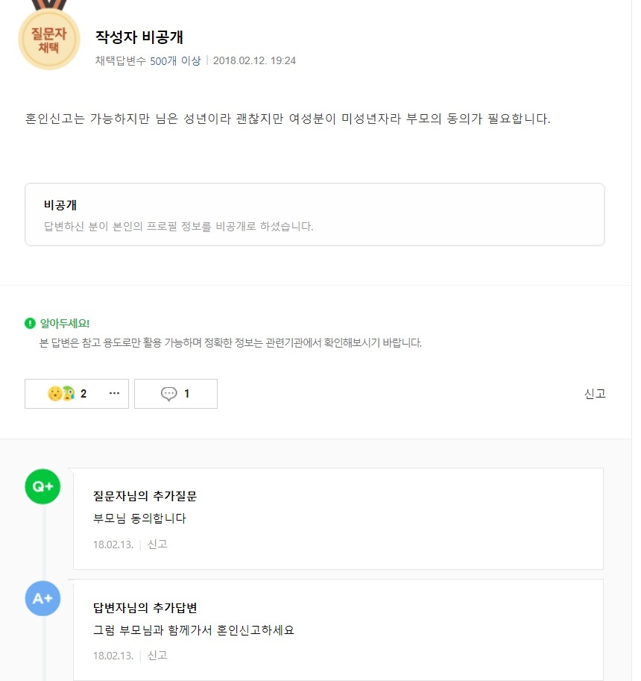Screen dimensions: 641x681
Task: Select the 질문자님의 추가질문 heading
Action: coord(145,495)
